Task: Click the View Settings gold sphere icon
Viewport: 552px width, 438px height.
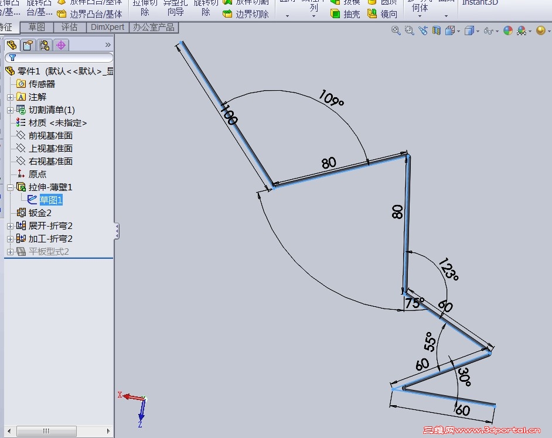Action: point(541,30)
